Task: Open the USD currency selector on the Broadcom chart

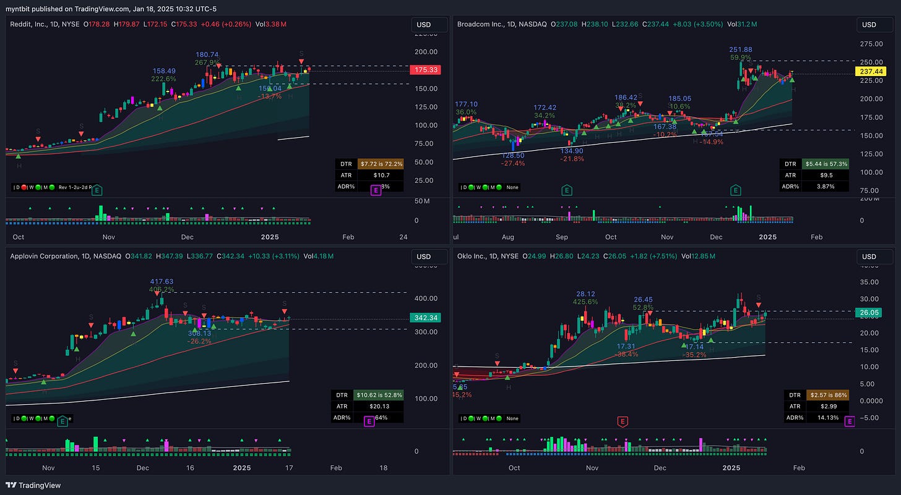Action: pos(875,25)
